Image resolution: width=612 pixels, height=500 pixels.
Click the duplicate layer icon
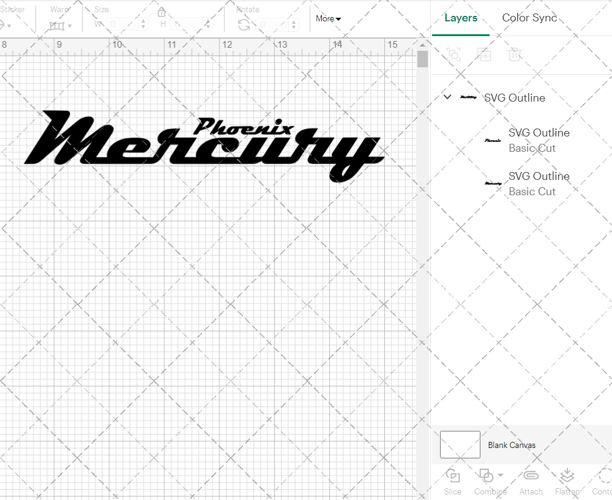(484, 54)
